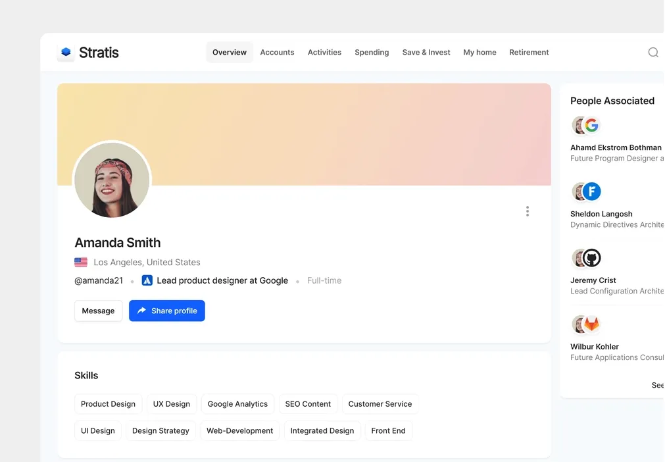The height and width of the screenshot is (462, 665).
Task: Click the GitLab fox logo by Wilbur Kohler
Action: (591, 324)
